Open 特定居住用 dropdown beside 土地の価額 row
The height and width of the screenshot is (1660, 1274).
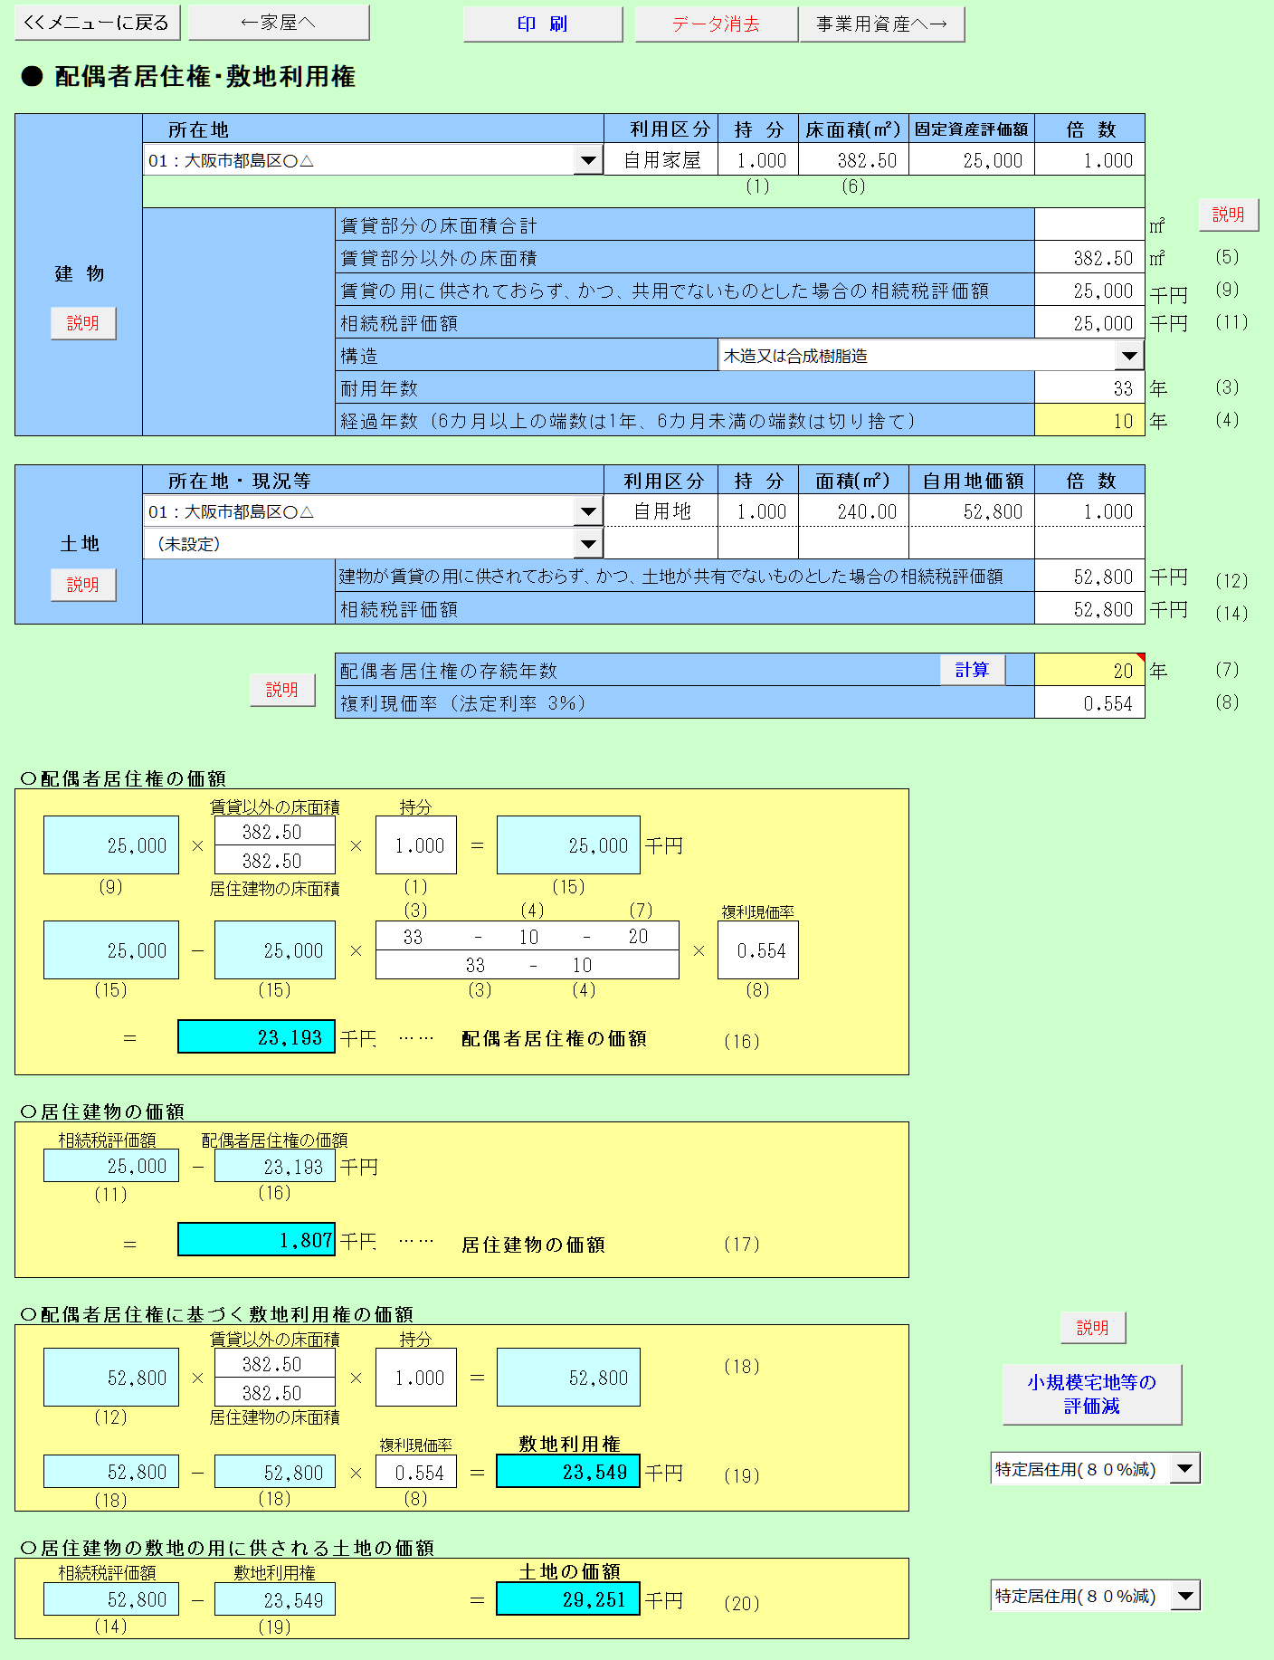[1184, 1596]
